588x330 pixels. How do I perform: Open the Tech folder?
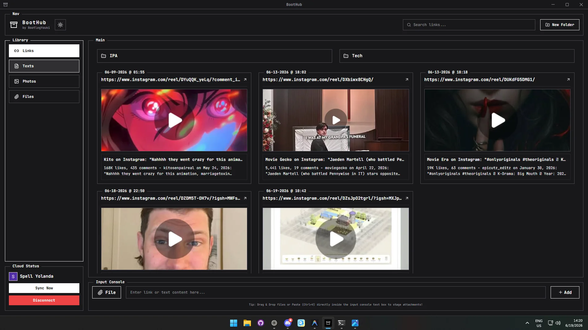(457, 56)
